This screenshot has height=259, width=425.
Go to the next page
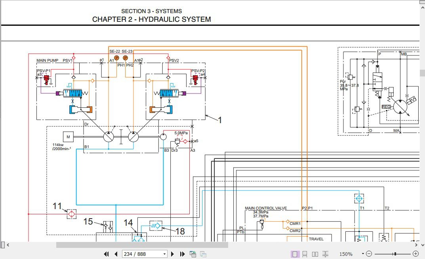click(x=172, y=254)
